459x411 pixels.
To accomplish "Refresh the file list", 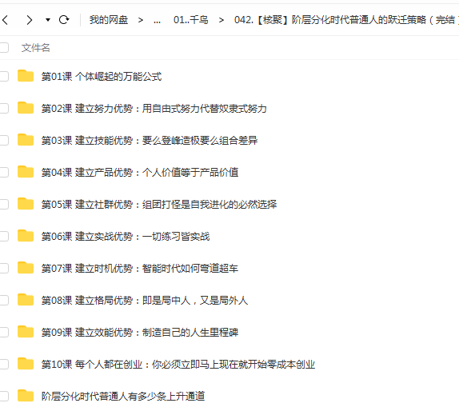I will click(64, 20).
